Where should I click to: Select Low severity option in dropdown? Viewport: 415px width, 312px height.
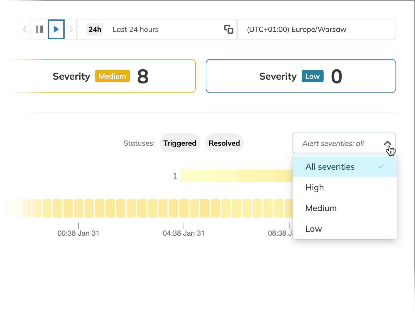tap(345, 229)
